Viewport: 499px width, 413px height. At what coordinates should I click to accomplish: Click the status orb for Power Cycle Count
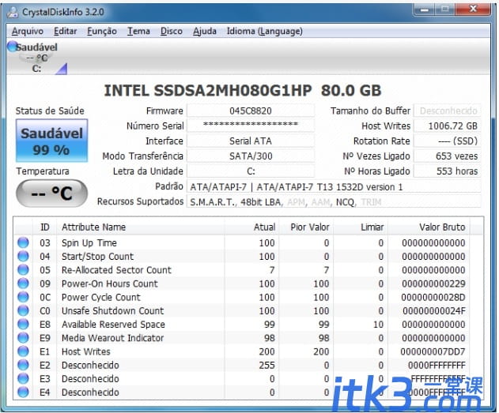[x=23, y=297]
